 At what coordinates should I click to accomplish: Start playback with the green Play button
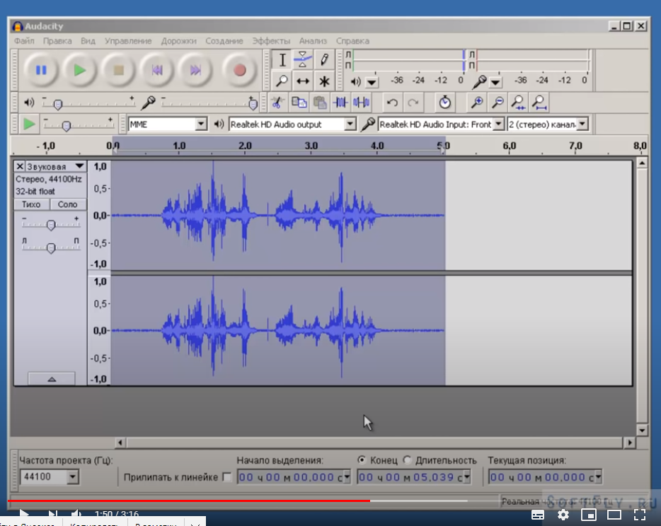pos(80,70)
